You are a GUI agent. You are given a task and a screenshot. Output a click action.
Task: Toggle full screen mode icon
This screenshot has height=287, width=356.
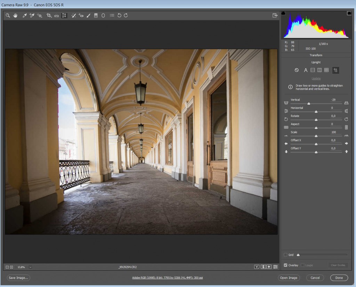(275, 16)
